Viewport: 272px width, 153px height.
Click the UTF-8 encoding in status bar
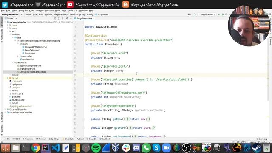tap(244, 142)
